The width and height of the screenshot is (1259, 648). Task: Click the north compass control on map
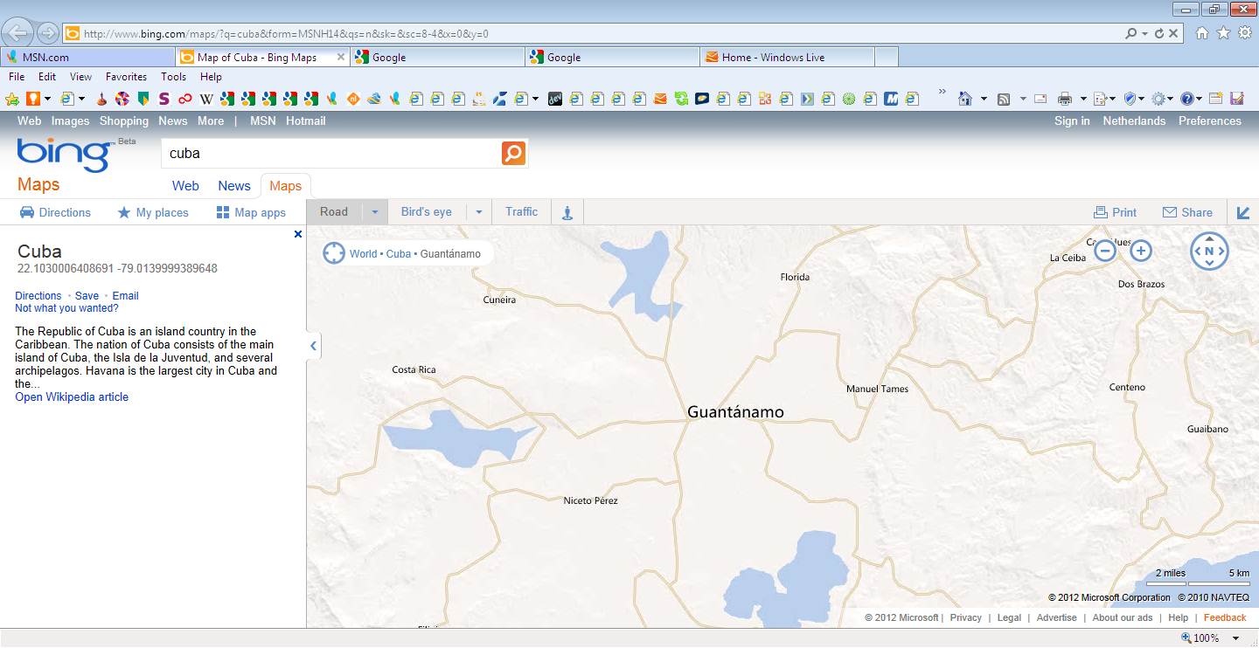point(1209,251)
